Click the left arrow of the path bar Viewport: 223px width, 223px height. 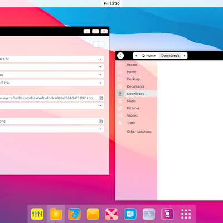(x=136, y=56)
